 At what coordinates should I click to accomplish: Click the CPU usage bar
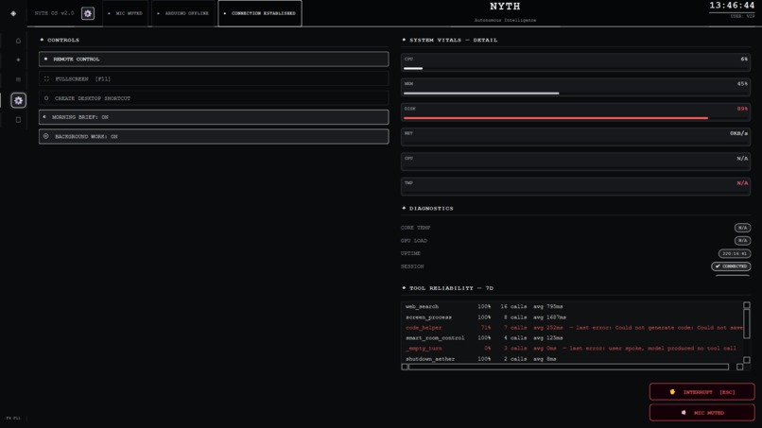pyautogui.click(x=576, y=69)
